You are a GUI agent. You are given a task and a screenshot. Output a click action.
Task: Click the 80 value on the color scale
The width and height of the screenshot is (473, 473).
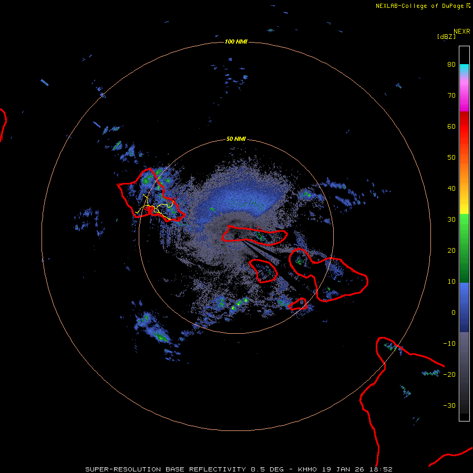(451, 65)
